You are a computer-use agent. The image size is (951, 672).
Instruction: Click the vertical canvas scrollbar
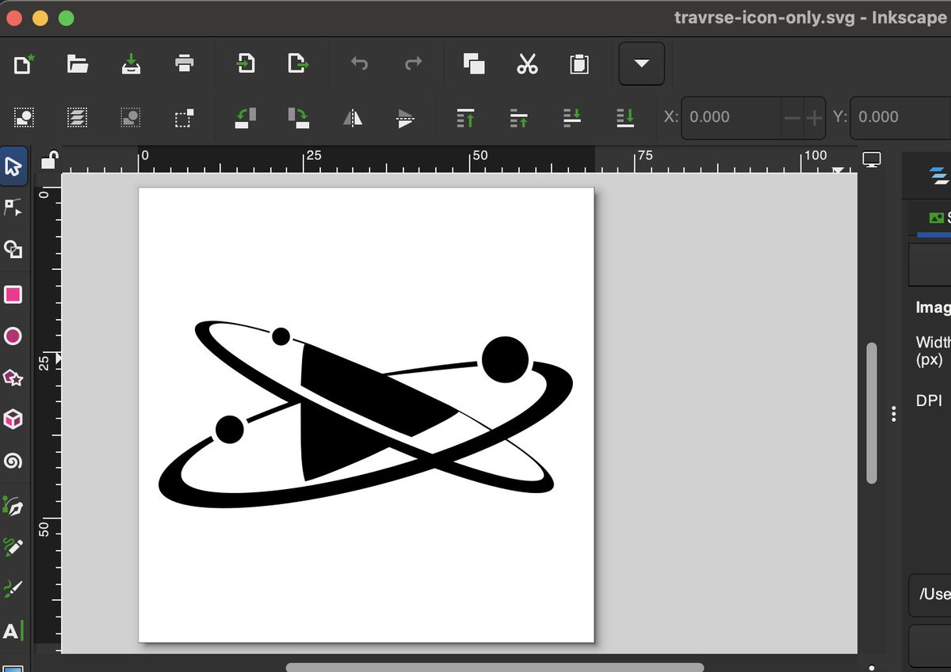[x=872, y=412]
